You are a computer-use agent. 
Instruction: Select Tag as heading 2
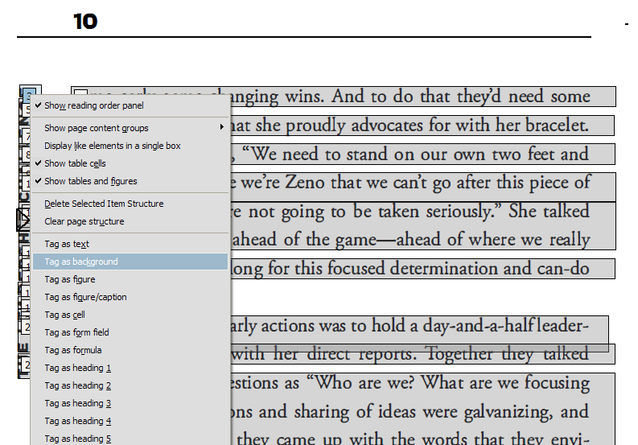coord(130,385)
